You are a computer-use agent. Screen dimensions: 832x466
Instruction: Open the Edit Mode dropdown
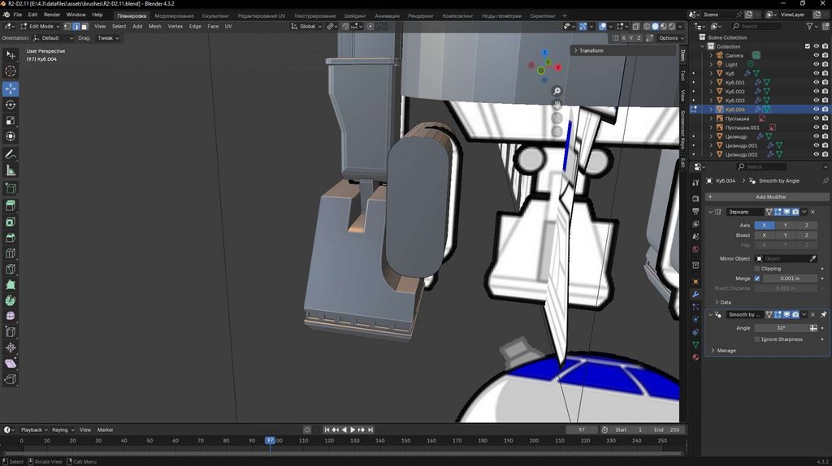pyautogui.click(x=40, y=26)
